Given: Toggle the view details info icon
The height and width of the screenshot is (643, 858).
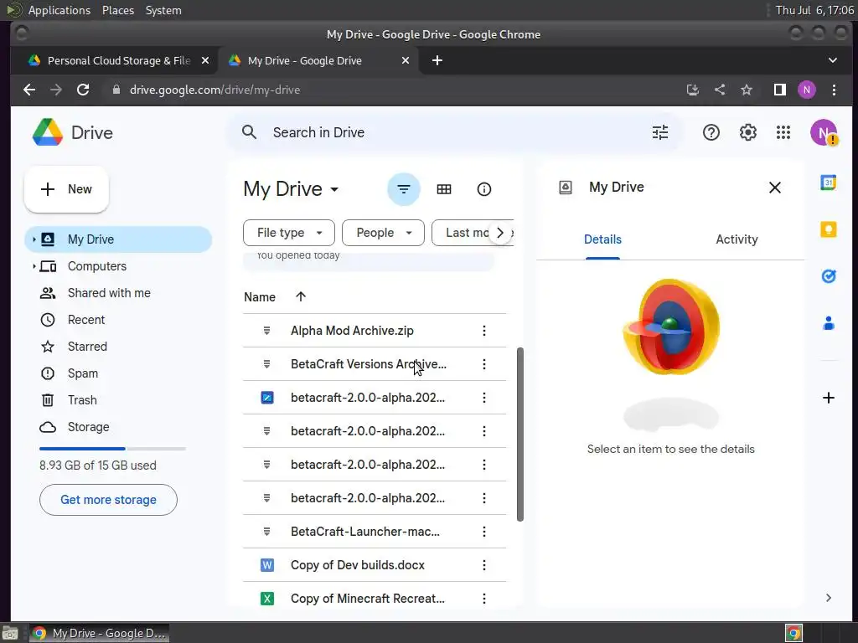Looking at the screenshot, I should coord(483,189).
